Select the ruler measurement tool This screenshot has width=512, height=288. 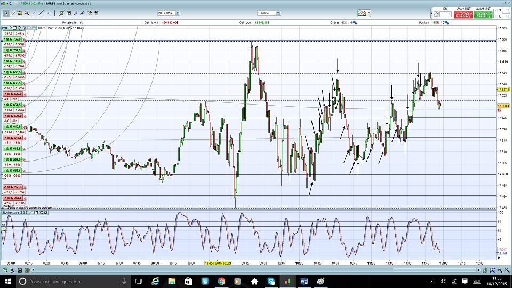point(13,13)
